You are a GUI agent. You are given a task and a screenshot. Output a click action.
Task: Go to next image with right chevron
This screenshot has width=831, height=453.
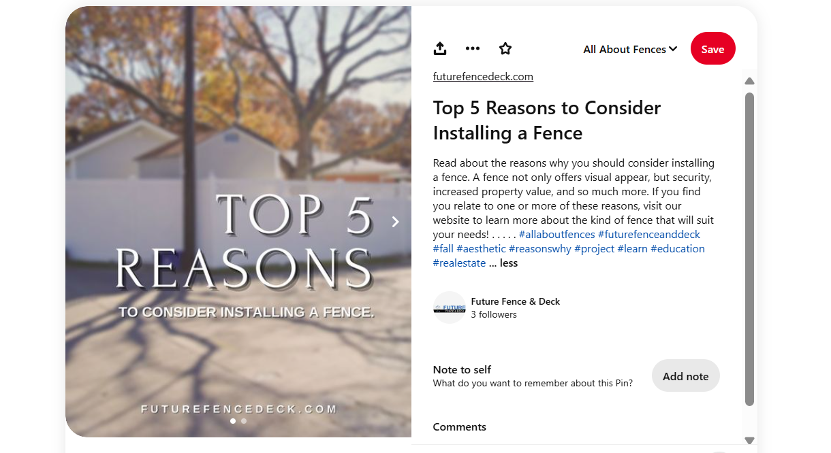click(x=396, y=222)
